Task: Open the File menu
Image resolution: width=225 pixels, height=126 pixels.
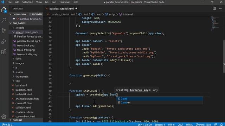Action: pos(9,2)
